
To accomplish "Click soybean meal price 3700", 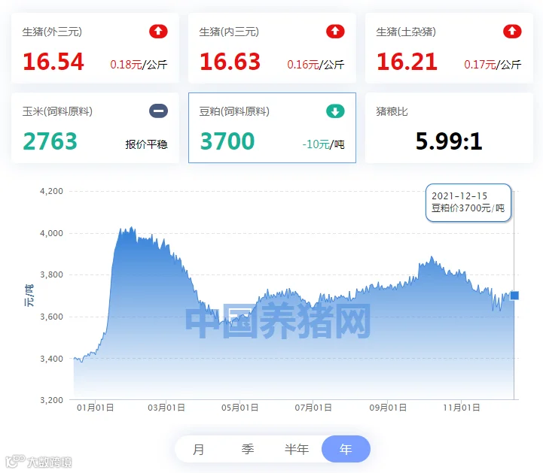I will pos(227,141).
